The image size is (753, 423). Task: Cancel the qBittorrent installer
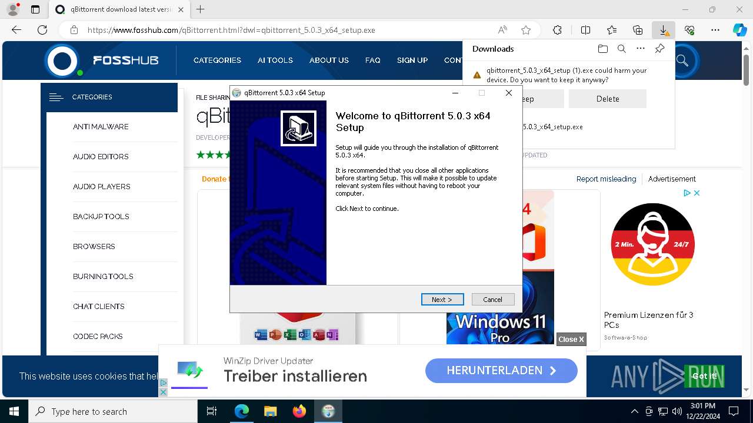(x=493, y=300)
